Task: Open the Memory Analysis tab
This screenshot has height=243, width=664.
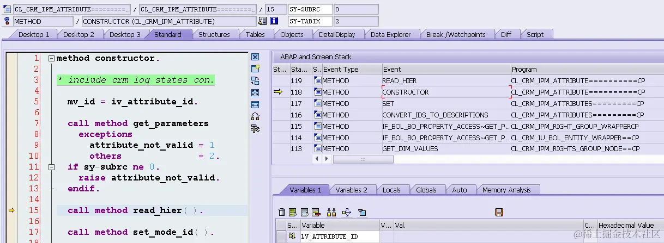Action: tap(506, 190)
